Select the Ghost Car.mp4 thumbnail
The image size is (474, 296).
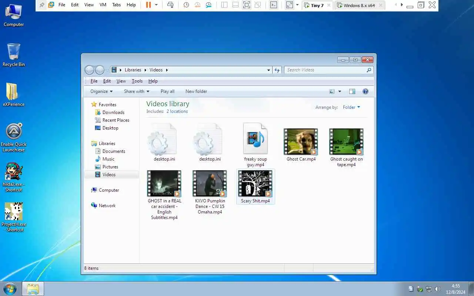(x=301, y=142)
